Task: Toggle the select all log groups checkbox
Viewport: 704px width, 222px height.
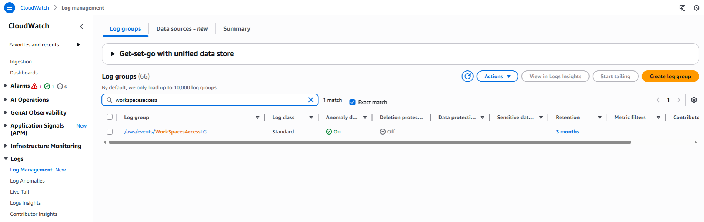Action: (x=110, y=117)
